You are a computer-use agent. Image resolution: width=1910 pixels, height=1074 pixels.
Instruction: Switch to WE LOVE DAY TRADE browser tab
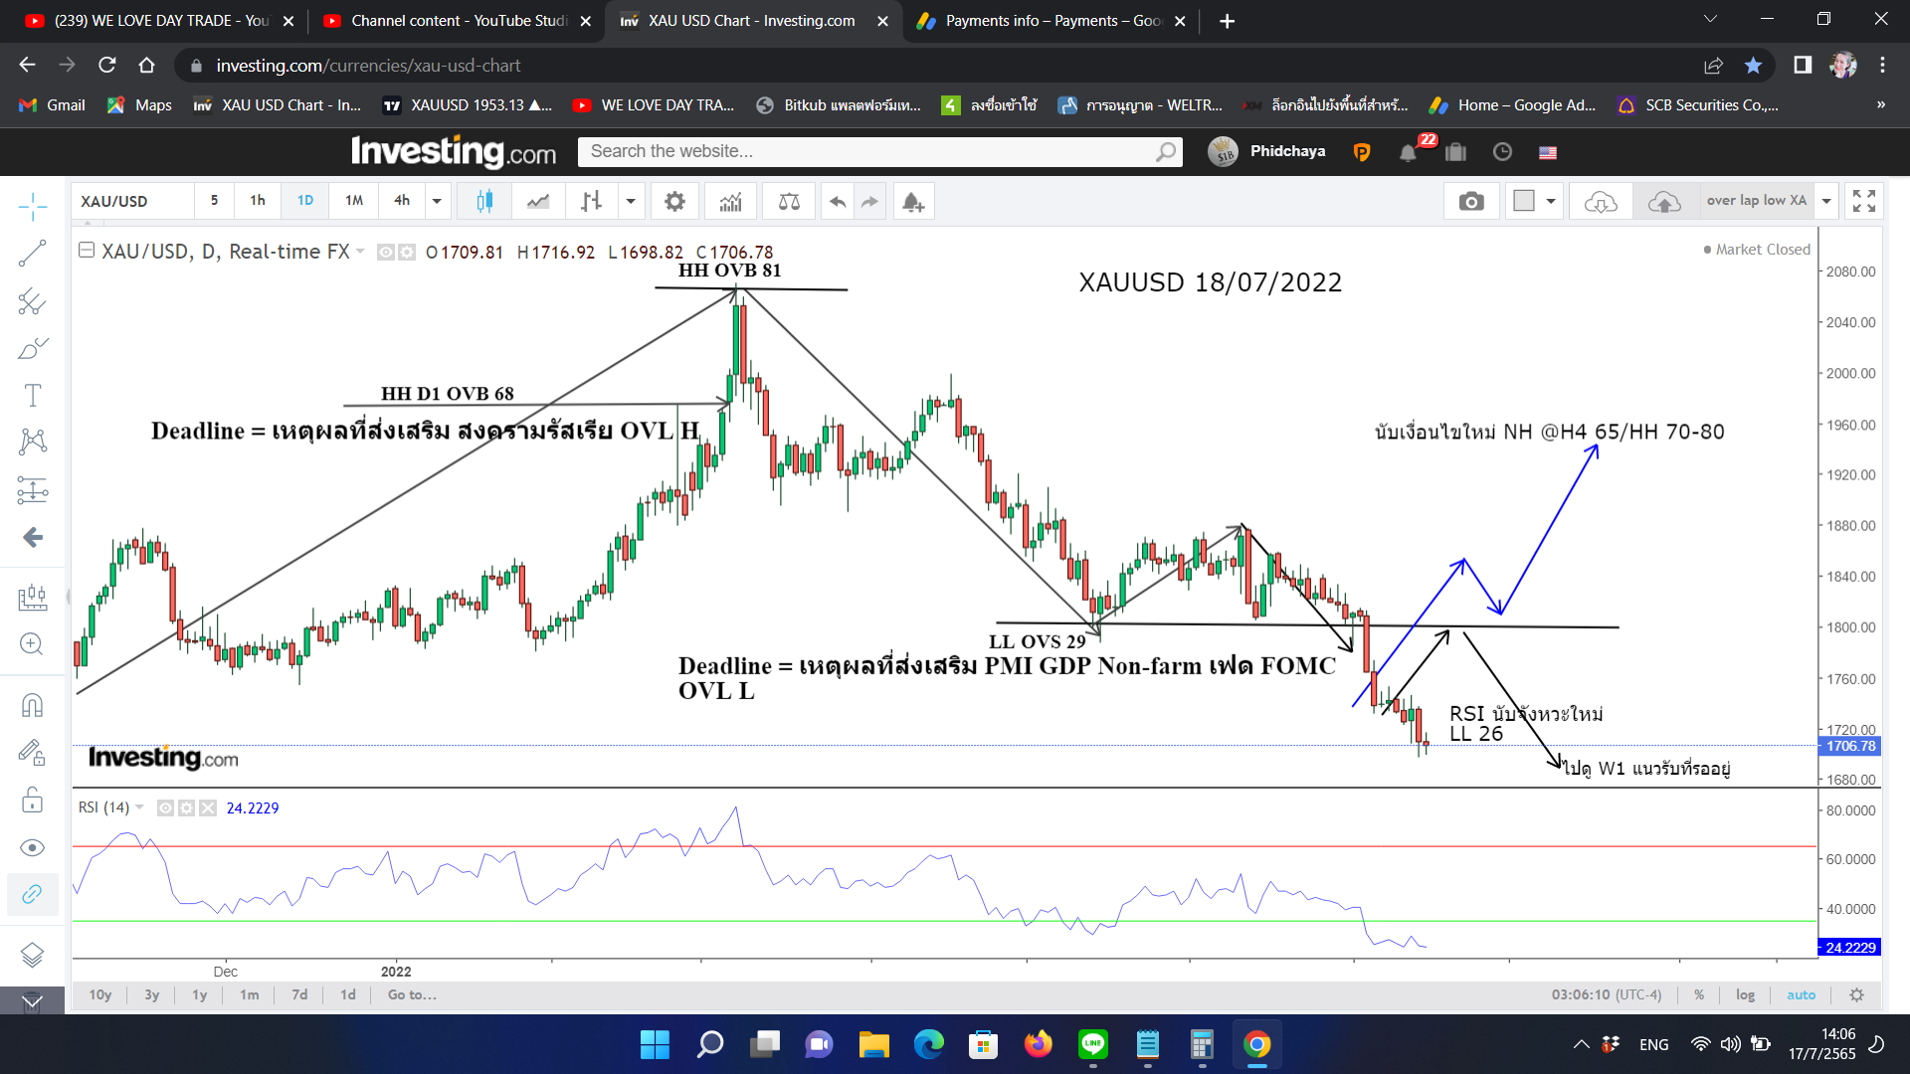[x=157, y=21]
